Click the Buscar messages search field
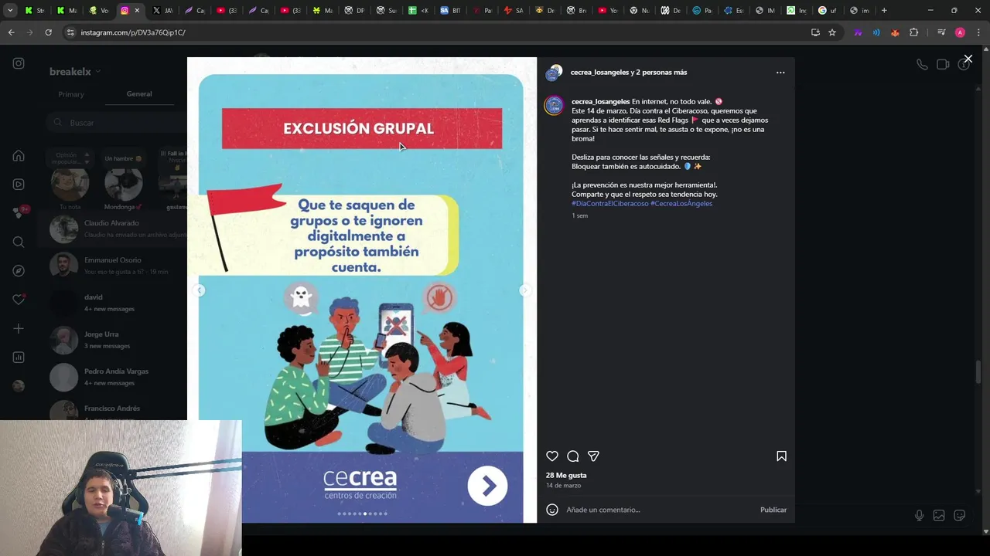This screenshot has width=990, height=556. (116, 123)
